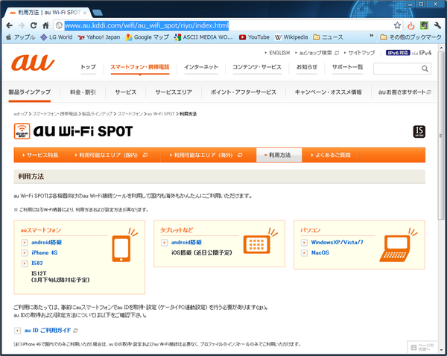Click the ページの先頭へ button

point(423,347)
